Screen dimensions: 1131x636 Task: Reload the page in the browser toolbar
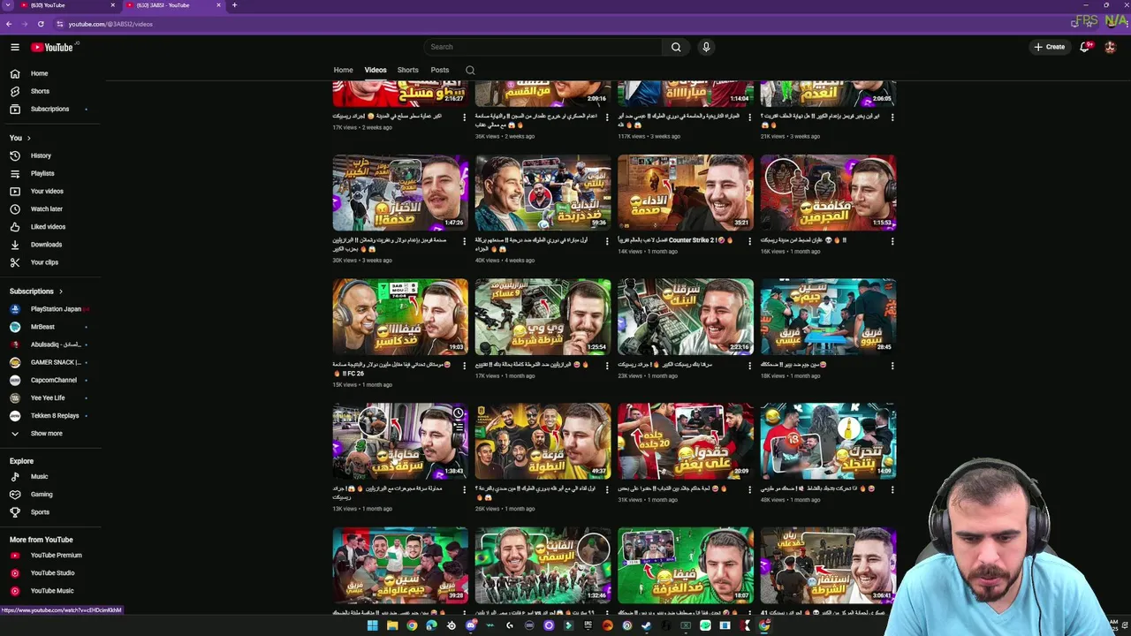41,24
